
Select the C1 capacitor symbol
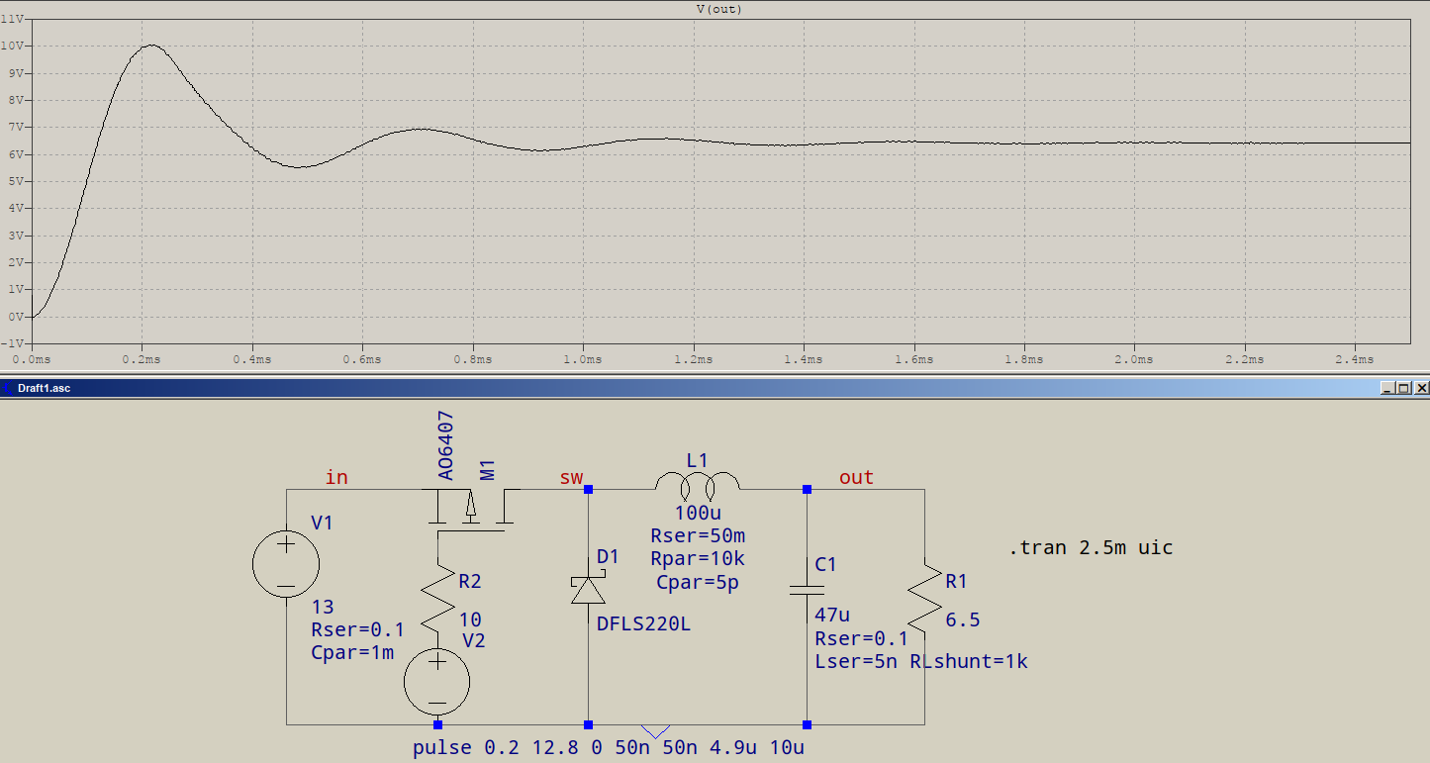(807, 591)
